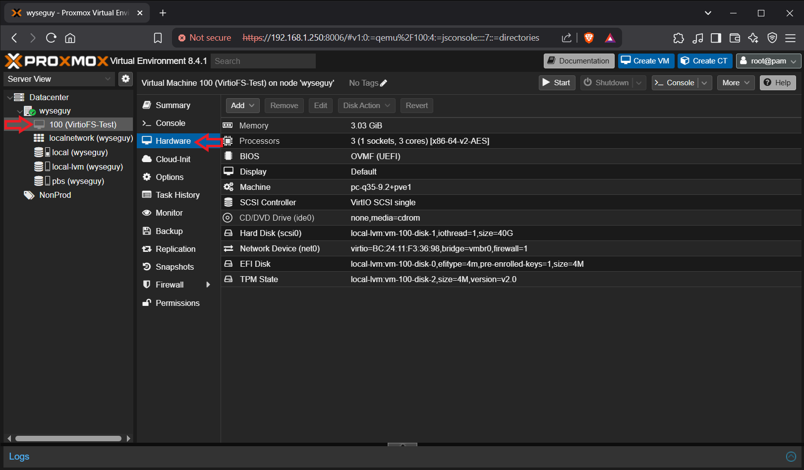
Task: Click the Not secure warning indicator
Action: 205,38
